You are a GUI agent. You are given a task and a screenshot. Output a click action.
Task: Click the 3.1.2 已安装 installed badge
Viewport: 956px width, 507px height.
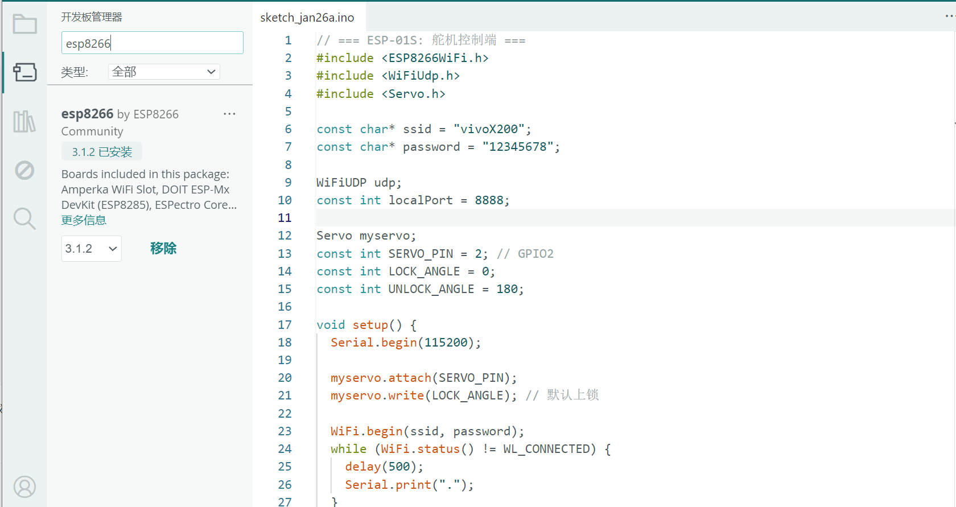click(102, 152)
